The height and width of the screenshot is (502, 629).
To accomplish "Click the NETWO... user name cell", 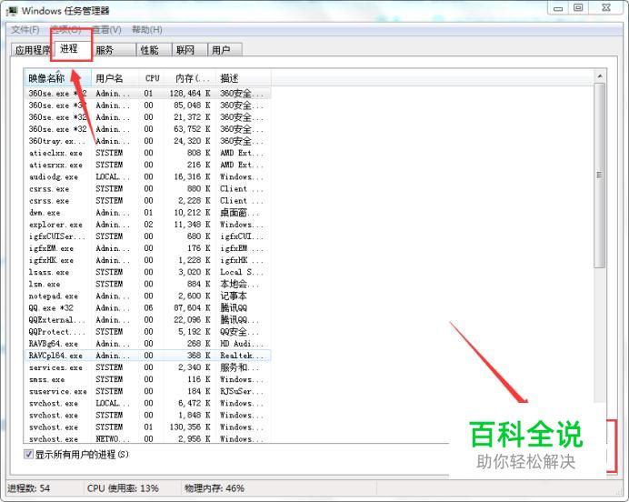I will (113, 439).
